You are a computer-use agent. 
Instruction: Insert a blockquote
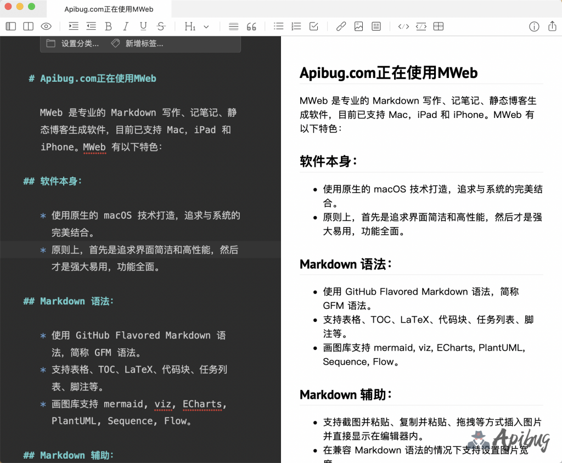tap(251, 26)
